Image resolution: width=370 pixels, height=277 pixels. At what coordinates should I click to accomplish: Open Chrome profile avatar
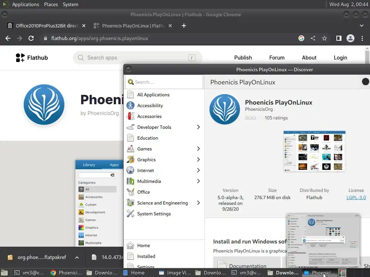[x=350, y=38]
